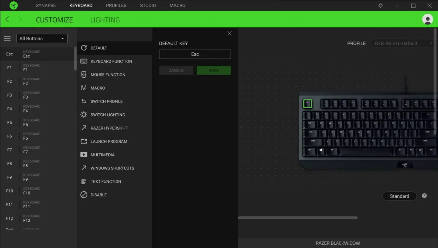Click the Default reset icon
This screenshot has width=438, height=248.
click(x=84, y=48)
